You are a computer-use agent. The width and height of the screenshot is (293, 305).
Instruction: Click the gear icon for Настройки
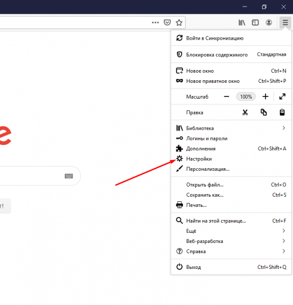[179, 159]
